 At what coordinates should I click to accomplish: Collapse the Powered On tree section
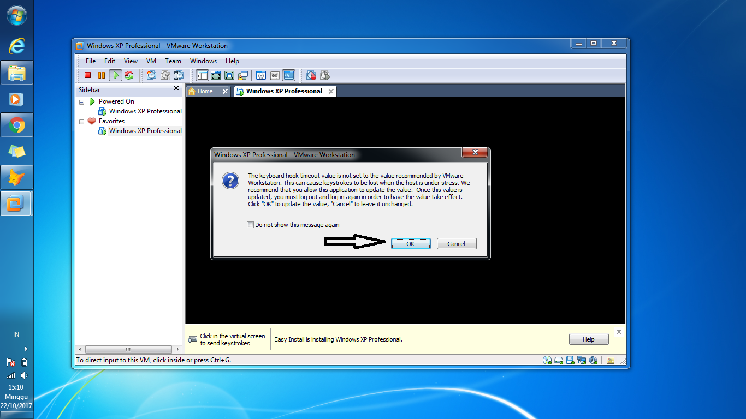tap(82, 101)
